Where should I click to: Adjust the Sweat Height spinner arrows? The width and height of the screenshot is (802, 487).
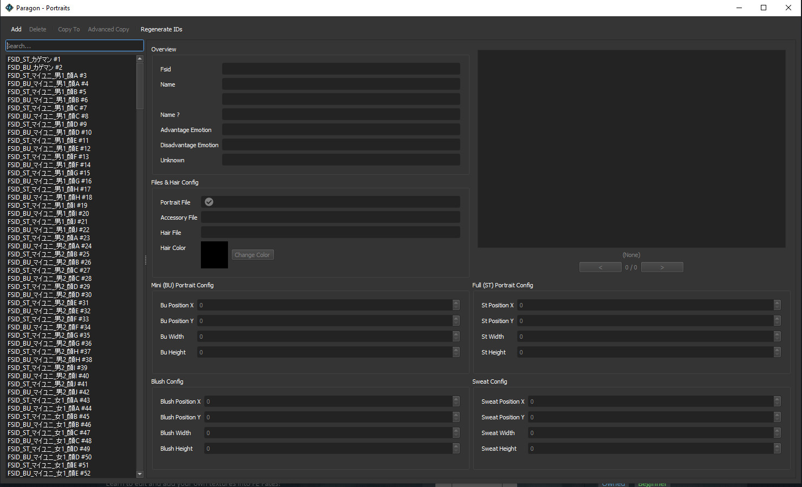(x=777, y=449)
